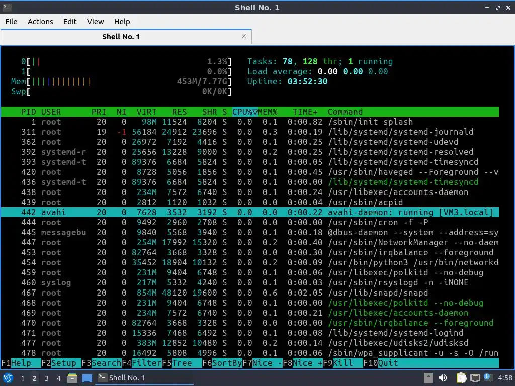Viewport: 515px width, 386px height.
Task: Select the NetworkManager process row
Action: coord(250,242)
